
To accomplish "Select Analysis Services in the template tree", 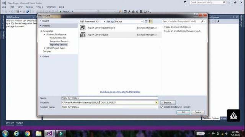I will [x=58, y=38].
